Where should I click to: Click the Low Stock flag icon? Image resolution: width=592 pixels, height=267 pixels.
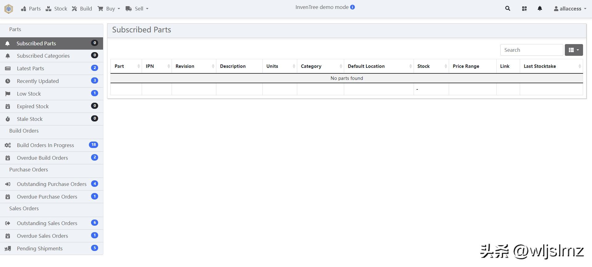pos(8,94)
